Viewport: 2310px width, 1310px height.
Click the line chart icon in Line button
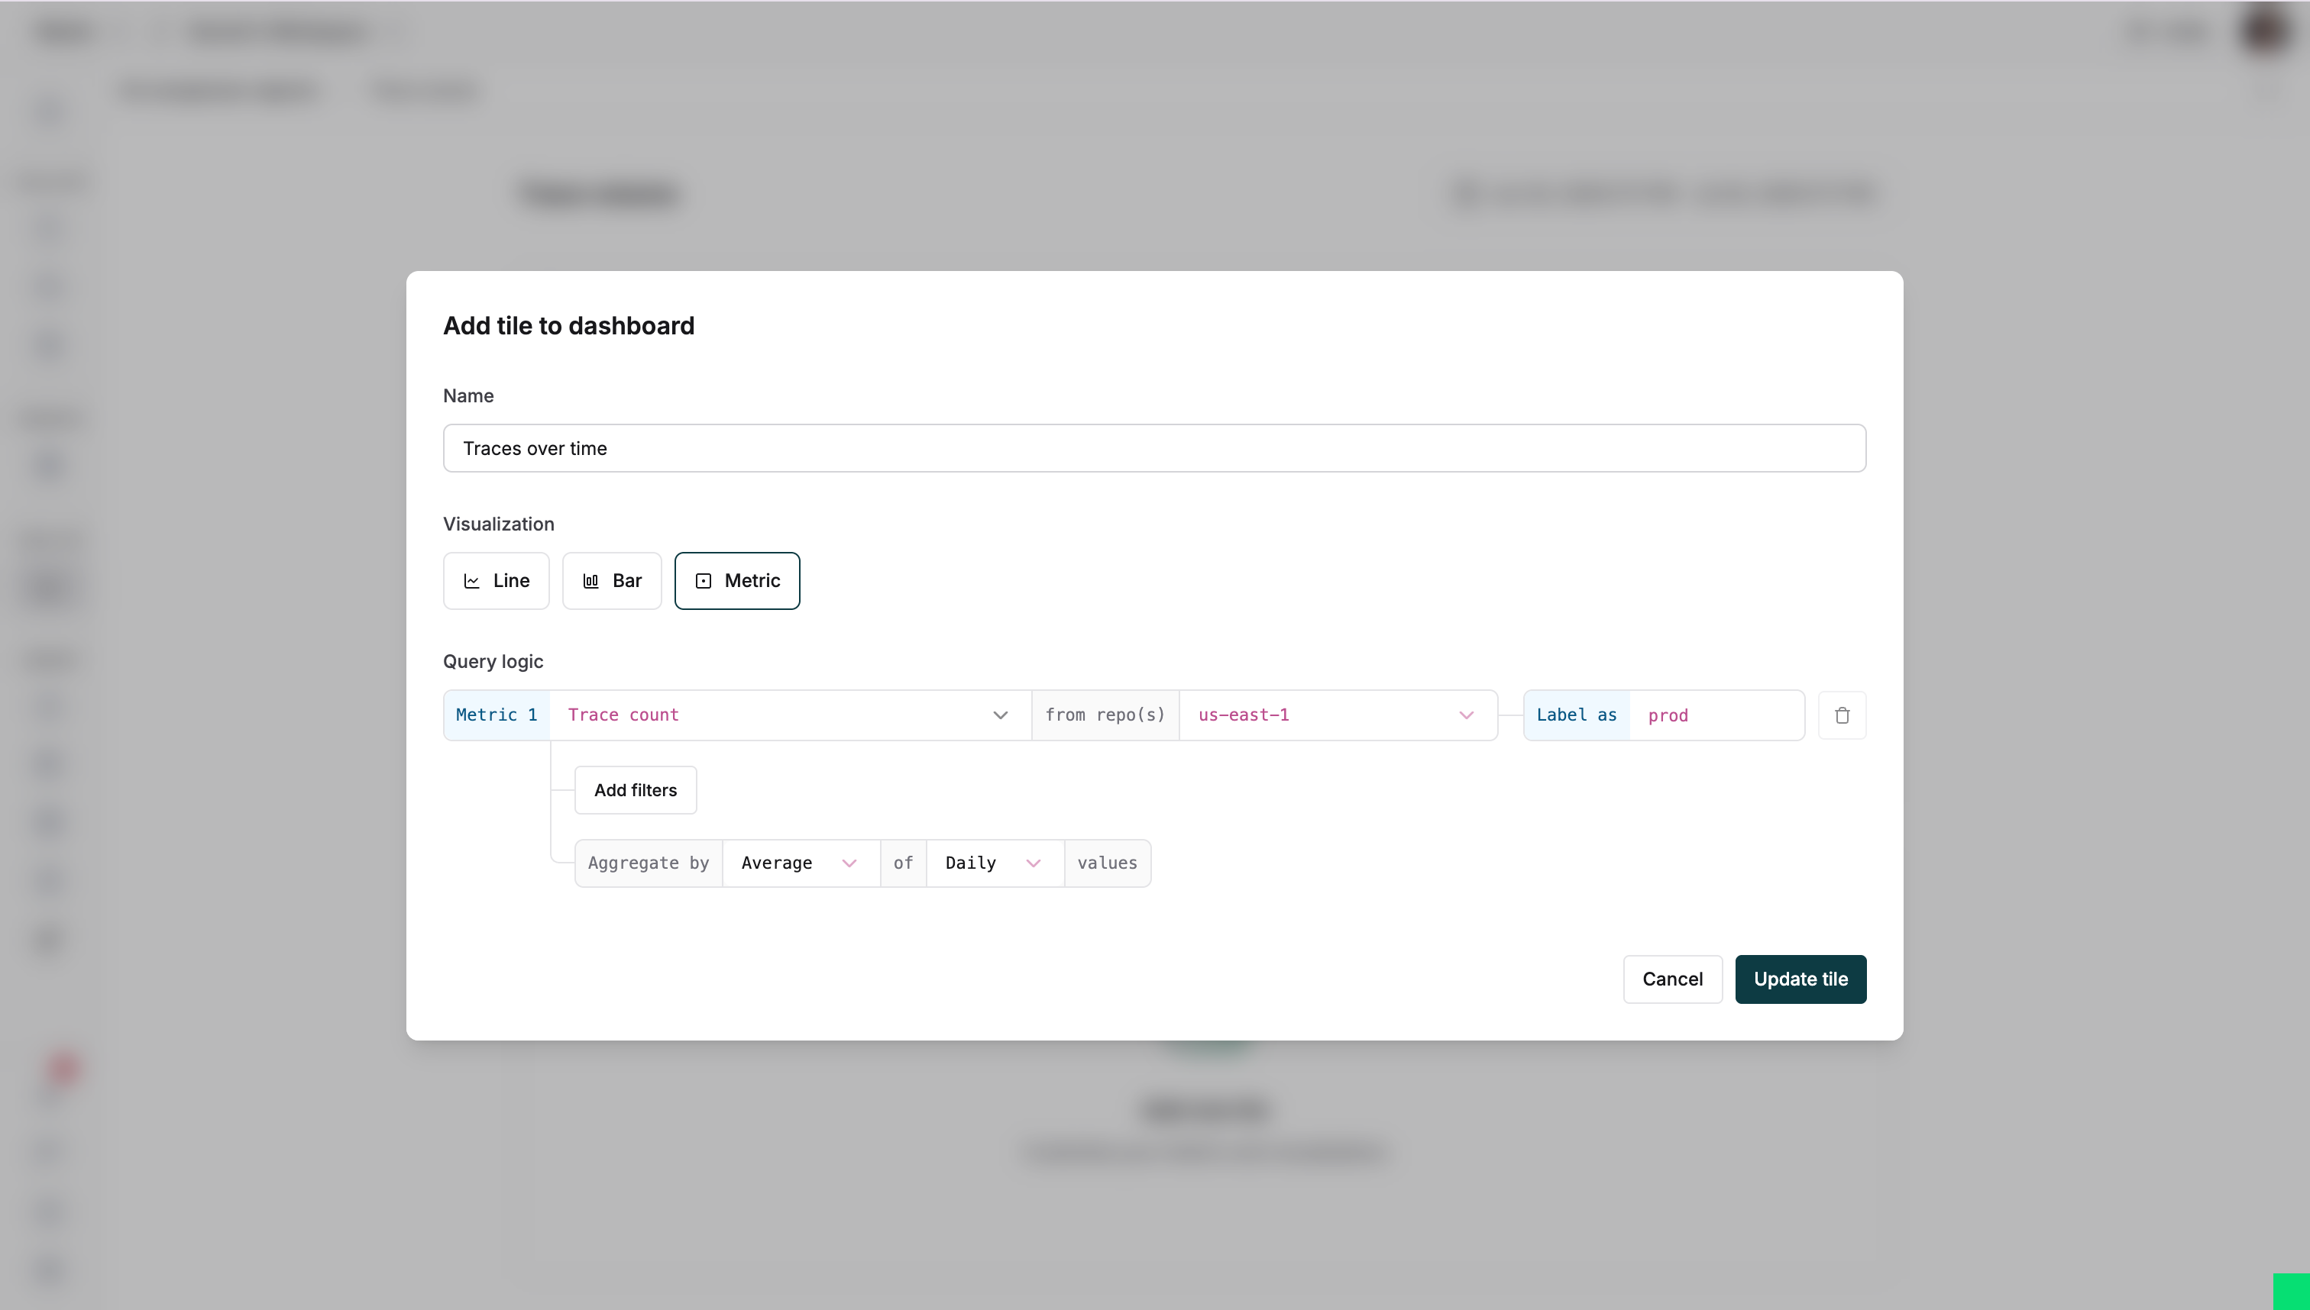(471, 580)
